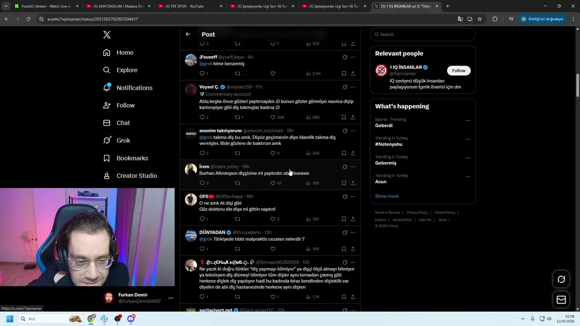Go to Home in sidebar
This screenshot has height=326, width=580.
(118, 53)
